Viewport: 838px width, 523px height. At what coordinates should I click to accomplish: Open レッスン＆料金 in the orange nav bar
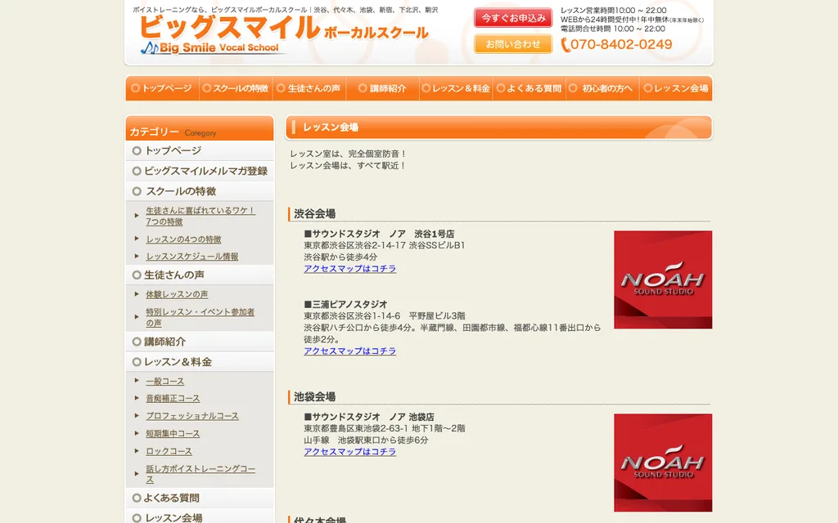pos(456,88)
